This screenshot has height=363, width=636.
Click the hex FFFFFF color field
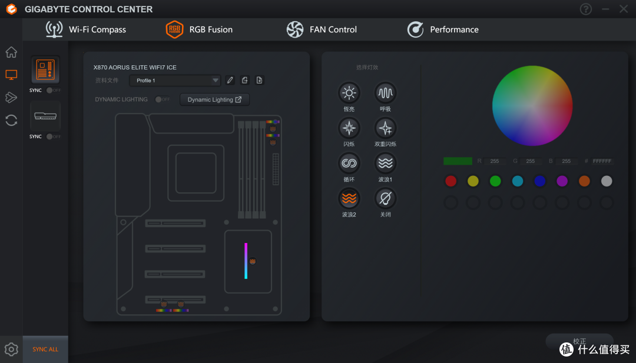[602, 161]
